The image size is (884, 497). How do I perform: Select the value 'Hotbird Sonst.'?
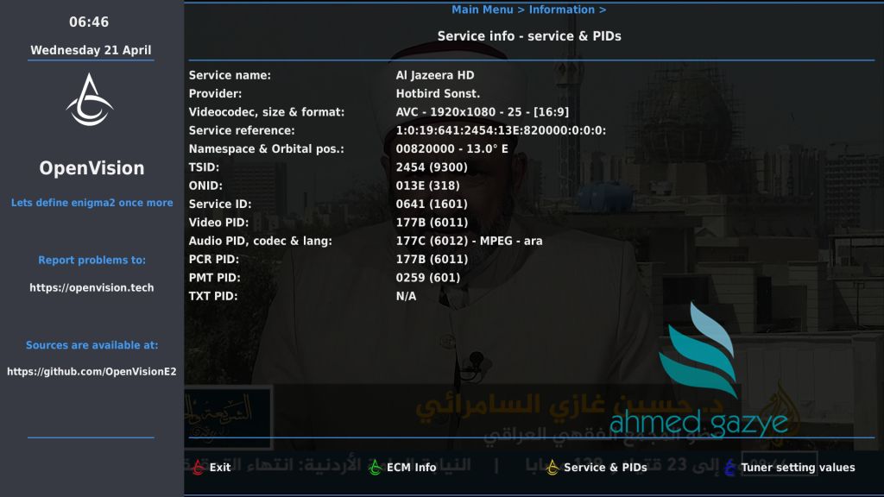[x=438, y=93]
